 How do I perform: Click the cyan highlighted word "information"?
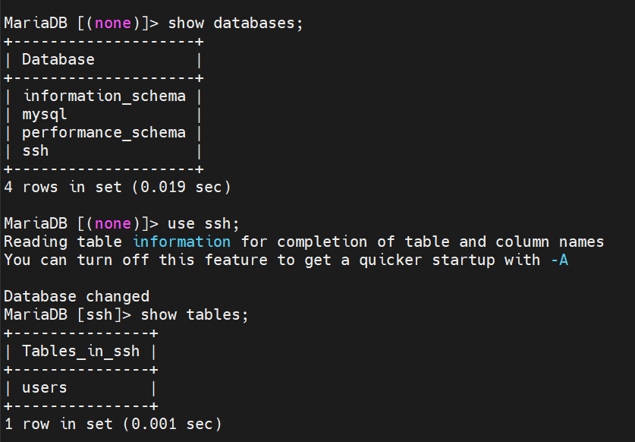(x=181, y=242)
